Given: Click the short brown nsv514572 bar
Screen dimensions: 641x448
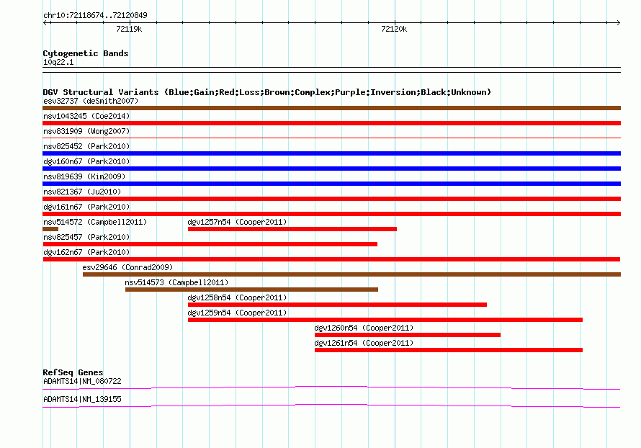Looking at the screenshot, I should pos(50,229).
